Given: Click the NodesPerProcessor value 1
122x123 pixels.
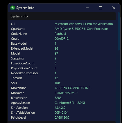Looking at the screenshot, I should point(55,73).
